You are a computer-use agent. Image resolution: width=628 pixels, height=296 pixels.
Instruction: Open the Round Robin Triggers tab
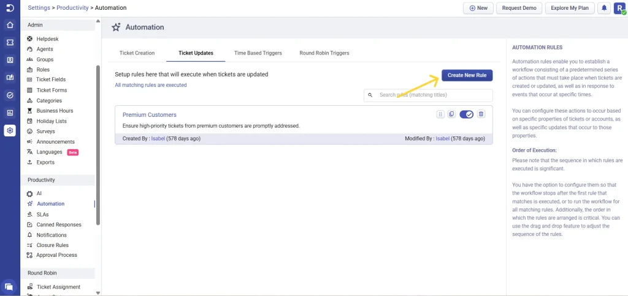(324, 53)
